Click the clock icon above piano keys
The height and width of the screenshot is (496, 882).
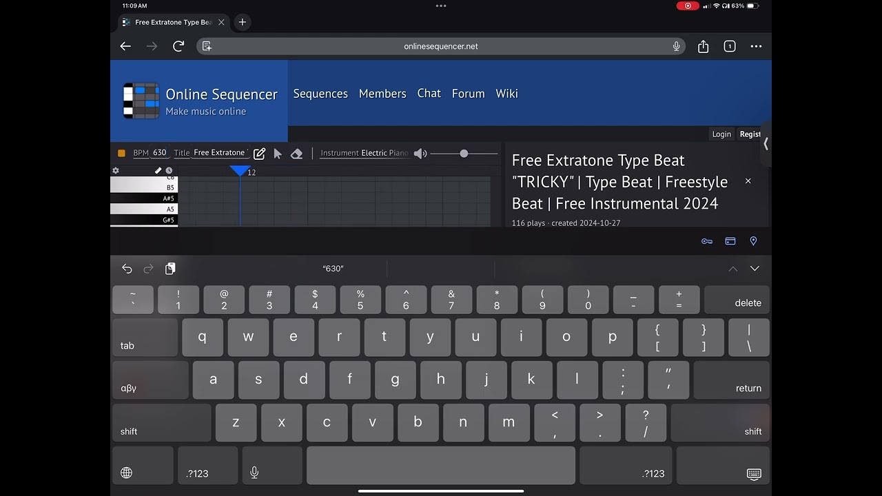(169, 170)
